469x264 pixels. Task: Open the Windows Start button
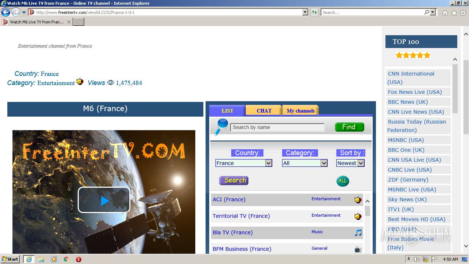pyautogui.click(x=10, y=259)
